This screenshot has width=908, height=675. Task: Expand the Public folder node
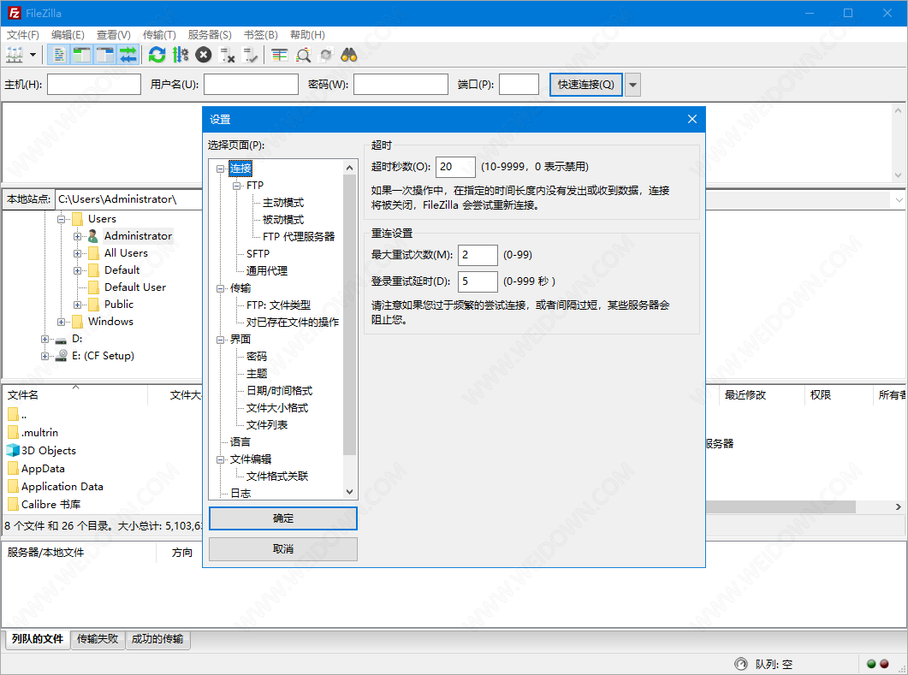[x=77, y=305]
